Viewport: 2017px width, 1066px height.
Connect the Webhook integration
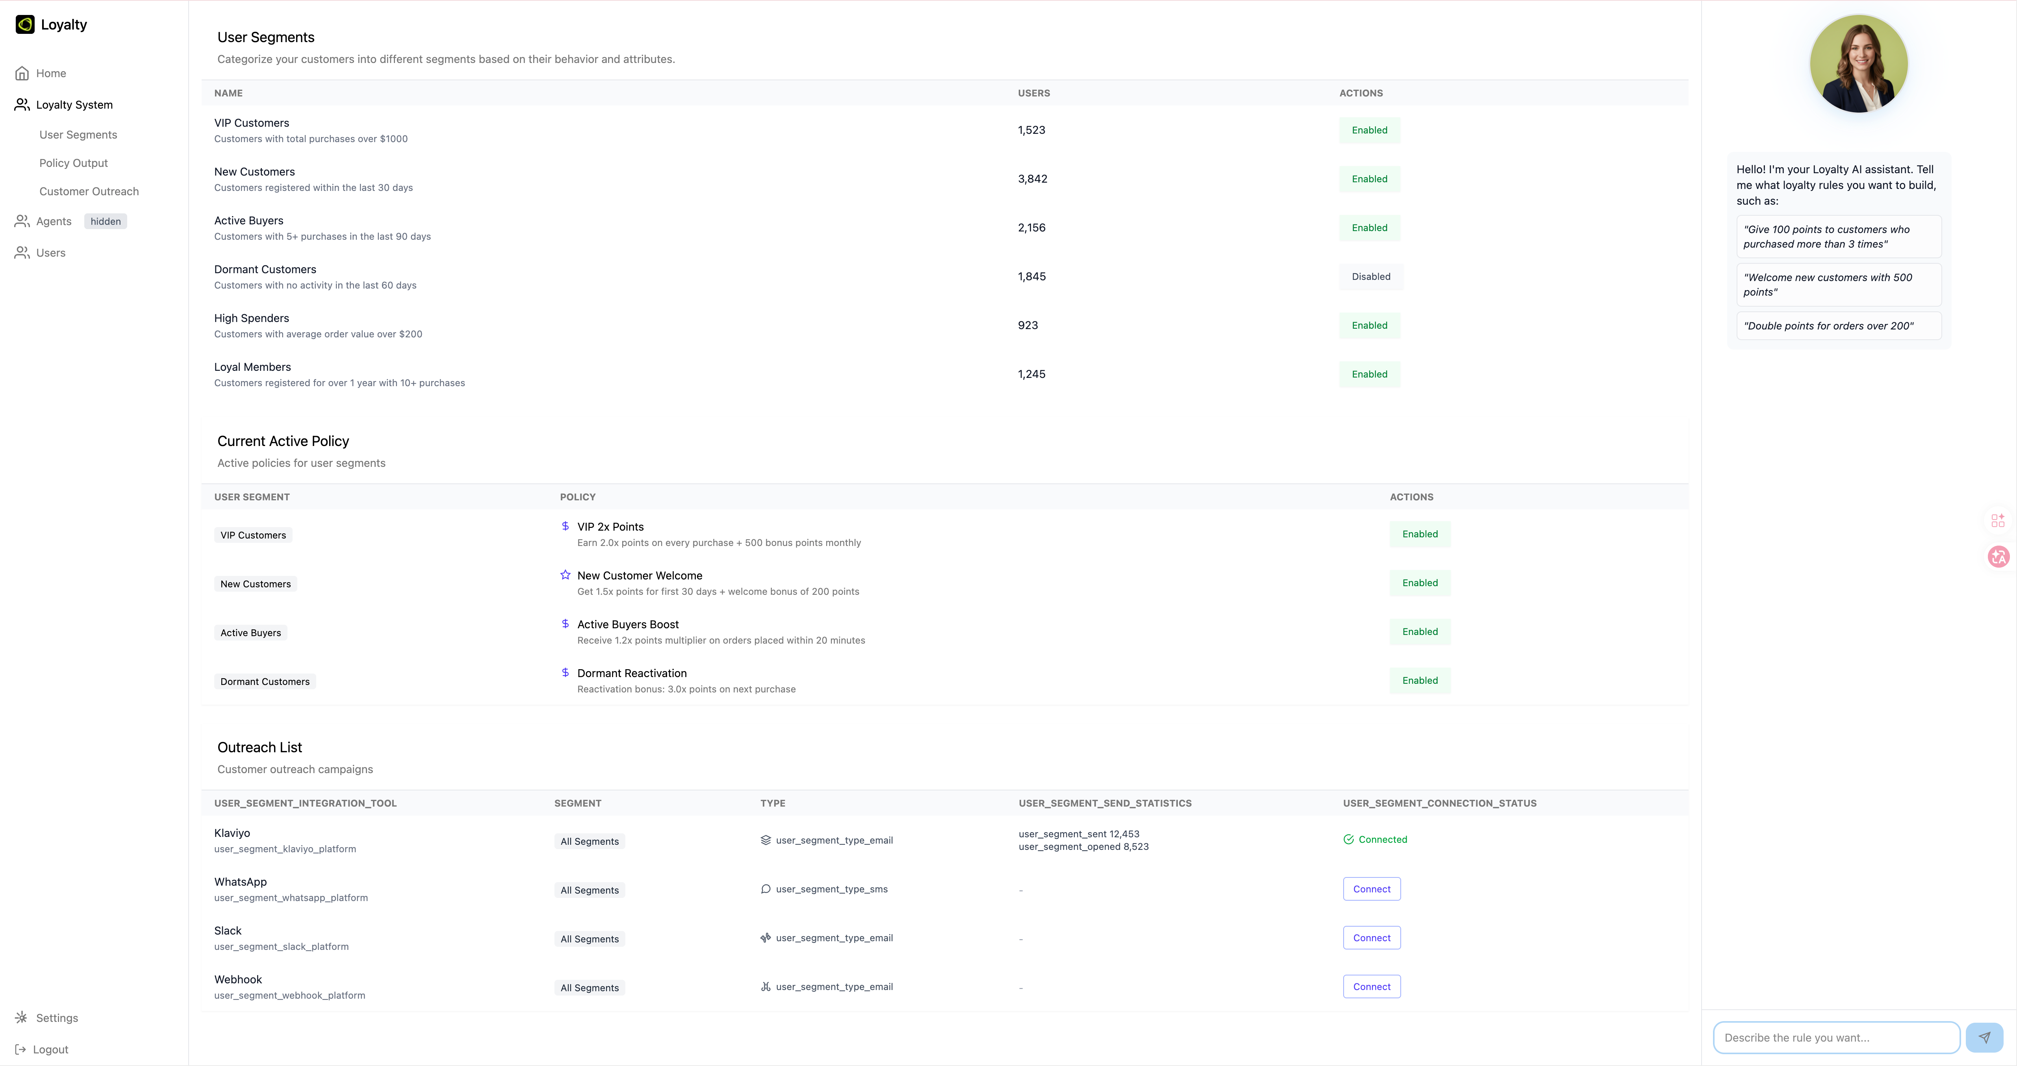(1371, 987)
